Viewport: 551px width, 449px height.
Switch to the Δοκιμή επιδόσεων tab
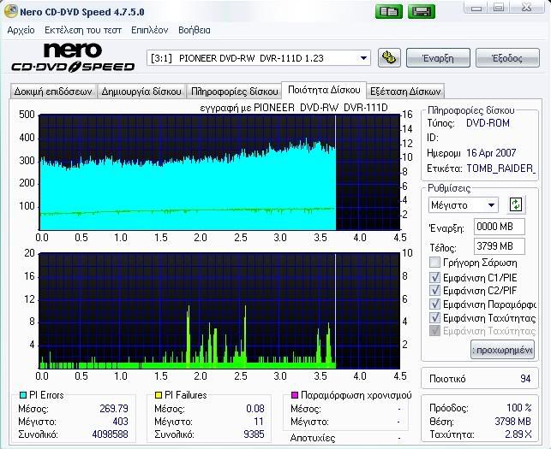(x=52, y=91)
